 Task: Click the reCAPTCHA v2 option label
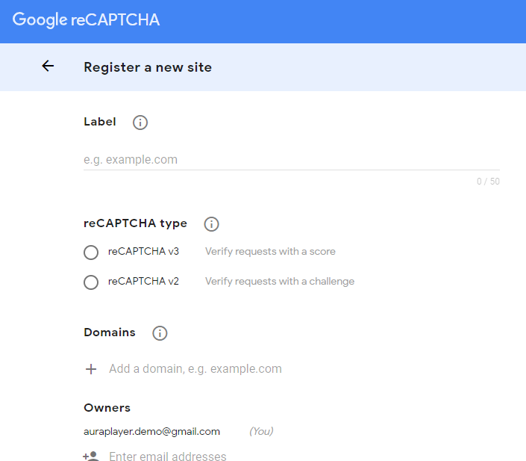[x=143, y=281]
